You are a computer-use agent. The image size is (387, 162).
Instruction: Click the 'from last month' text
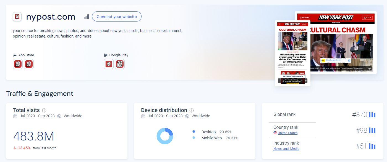45,148
